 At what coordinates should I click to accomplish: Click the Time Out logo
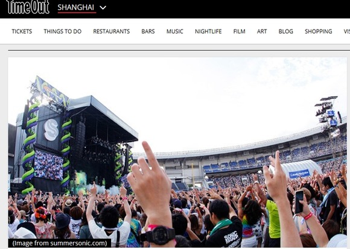28,7
